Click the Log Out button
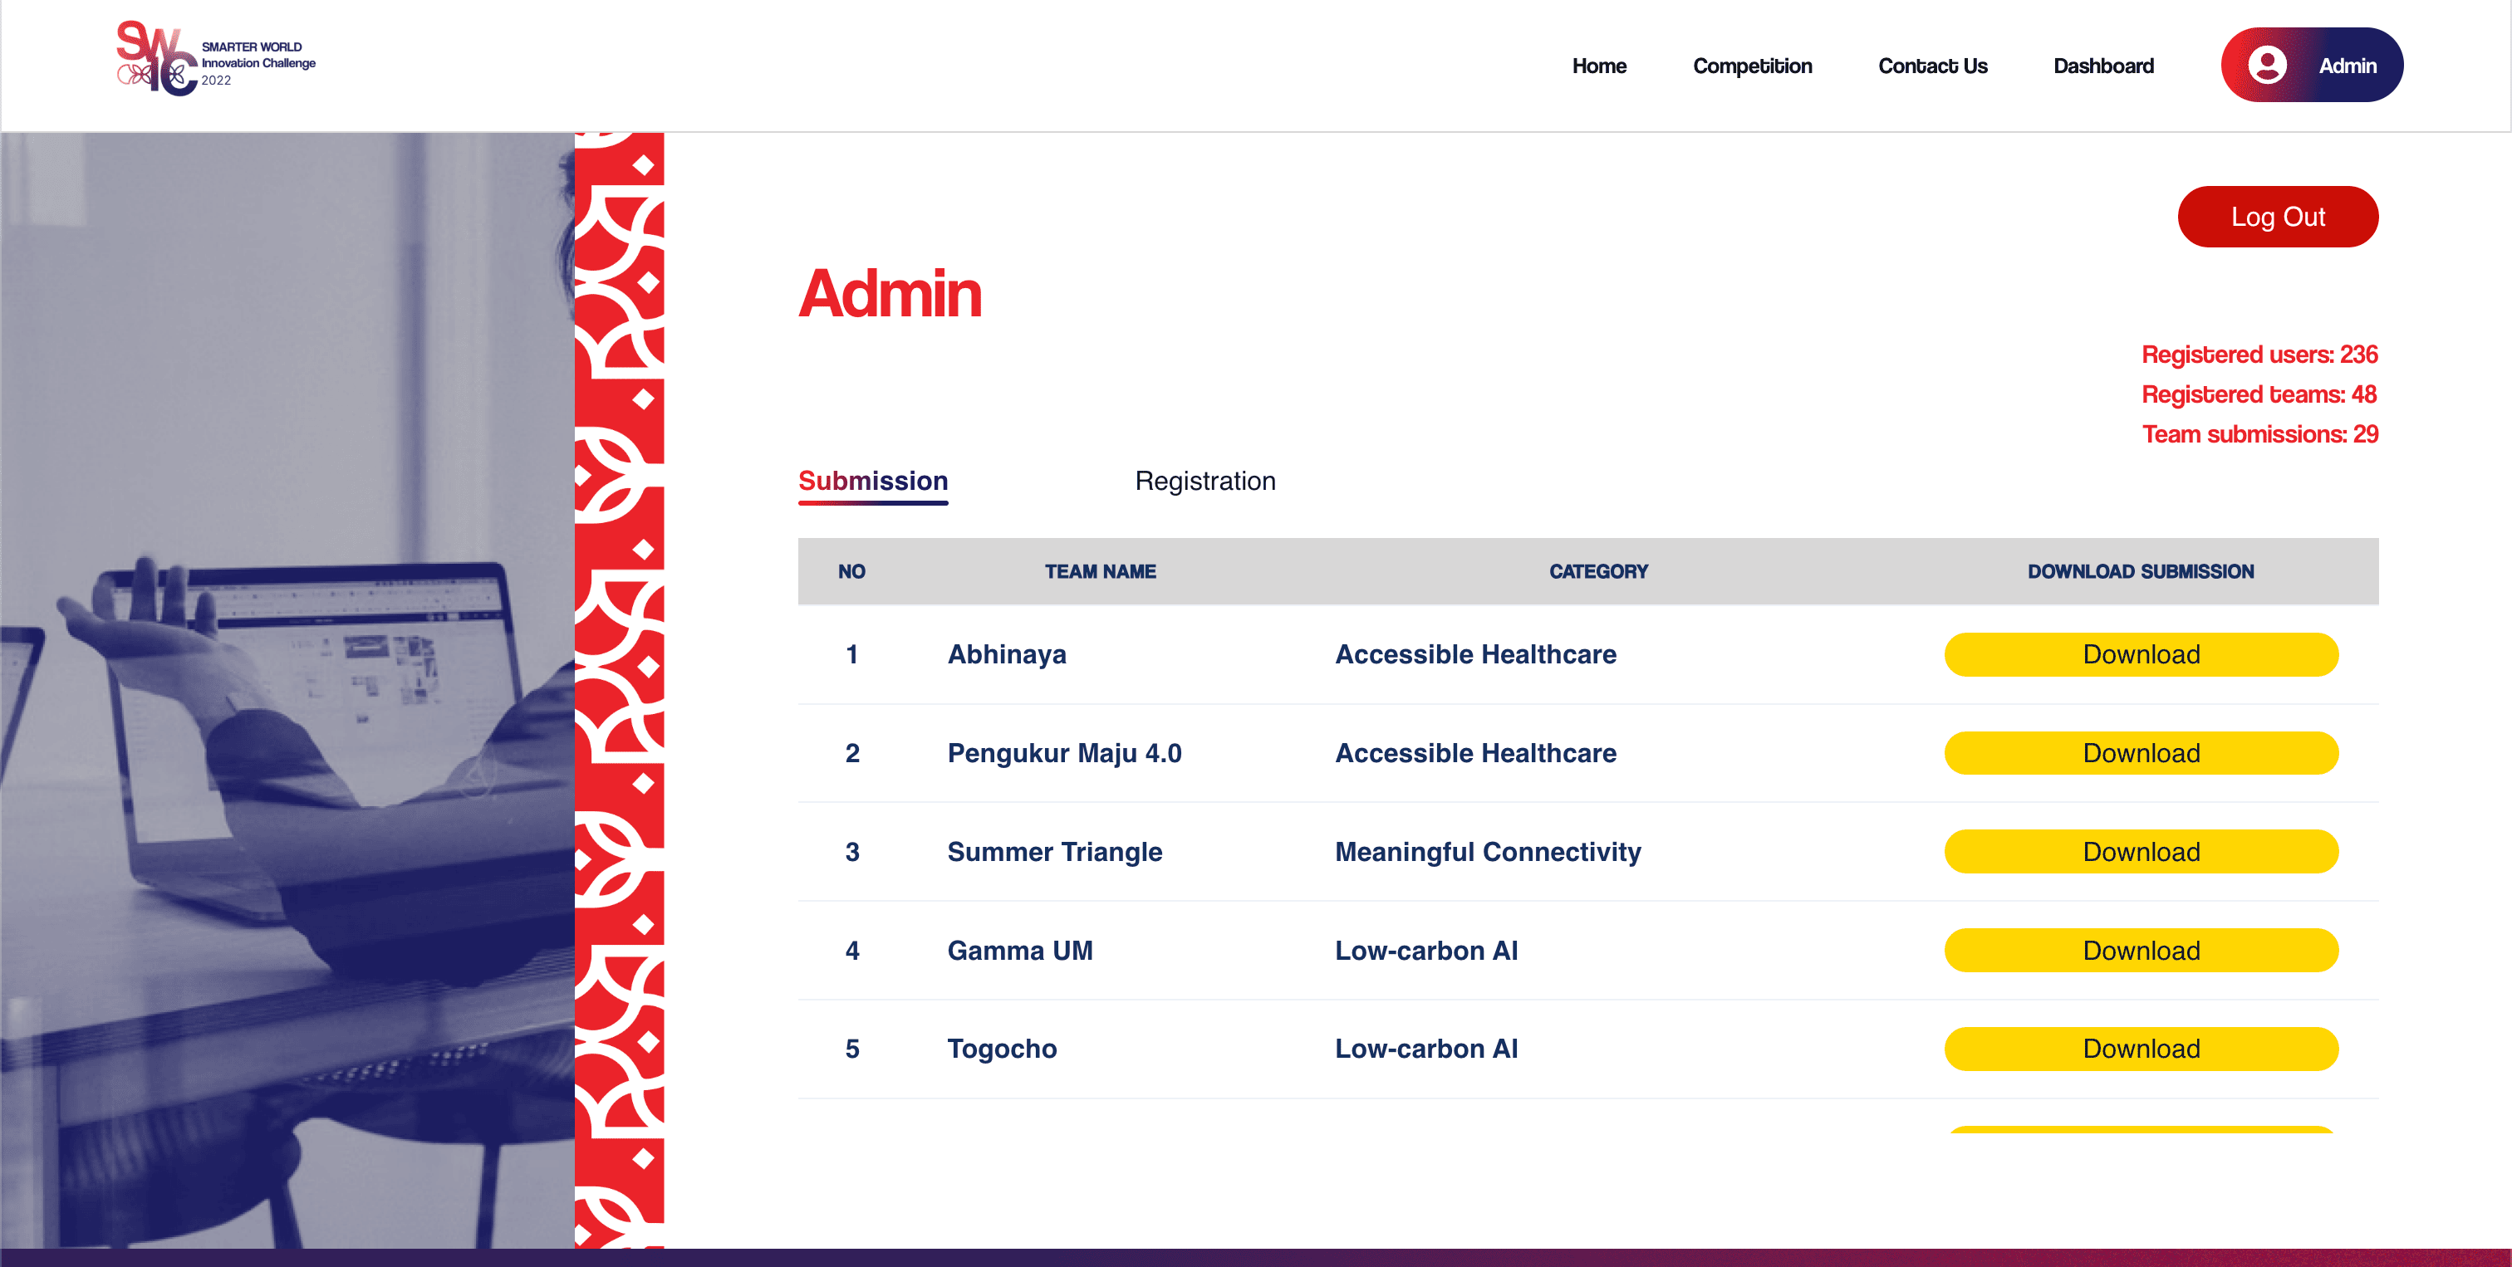This screenshot has height=1267, width=2512. [2278, 217]
